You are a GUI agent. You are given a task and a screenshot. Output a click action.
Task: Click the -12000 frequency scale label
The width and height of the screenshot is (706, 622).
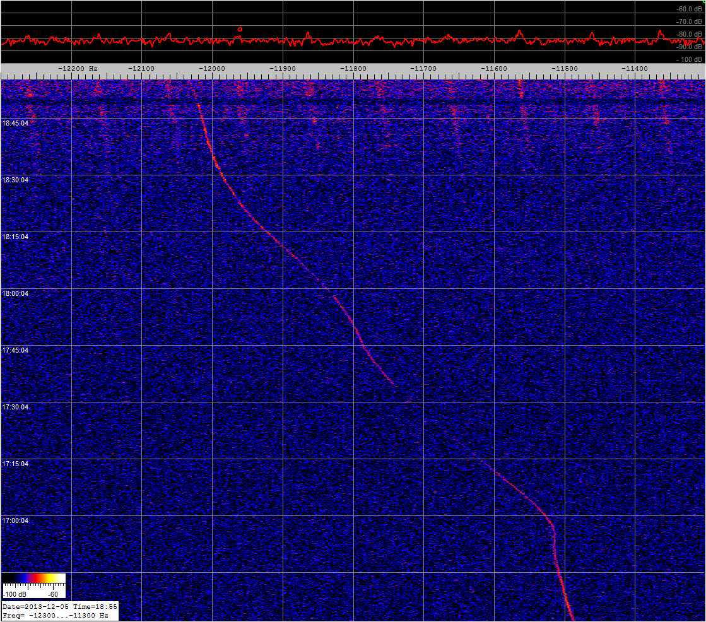pyautogui.click(x=211, y=68)
